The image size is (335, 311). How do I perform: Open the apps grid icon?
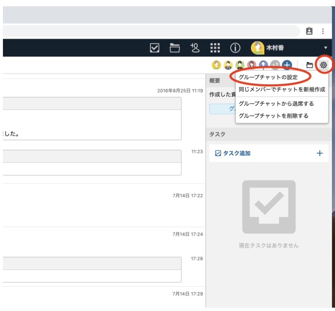215,48
